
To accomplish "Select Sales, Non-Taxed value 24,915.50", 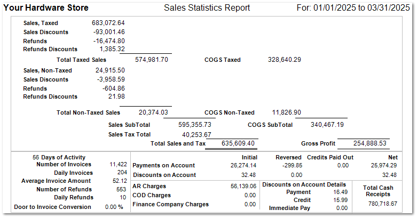I will [x=110, y=70].
